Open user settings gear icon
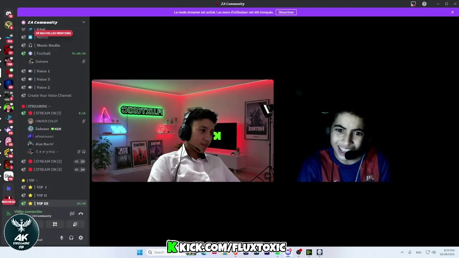Viewport: 459px width, 258px height. click(81, 238)
